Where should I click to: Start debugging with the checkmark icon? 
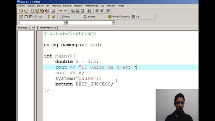click(x=40, y=16)
